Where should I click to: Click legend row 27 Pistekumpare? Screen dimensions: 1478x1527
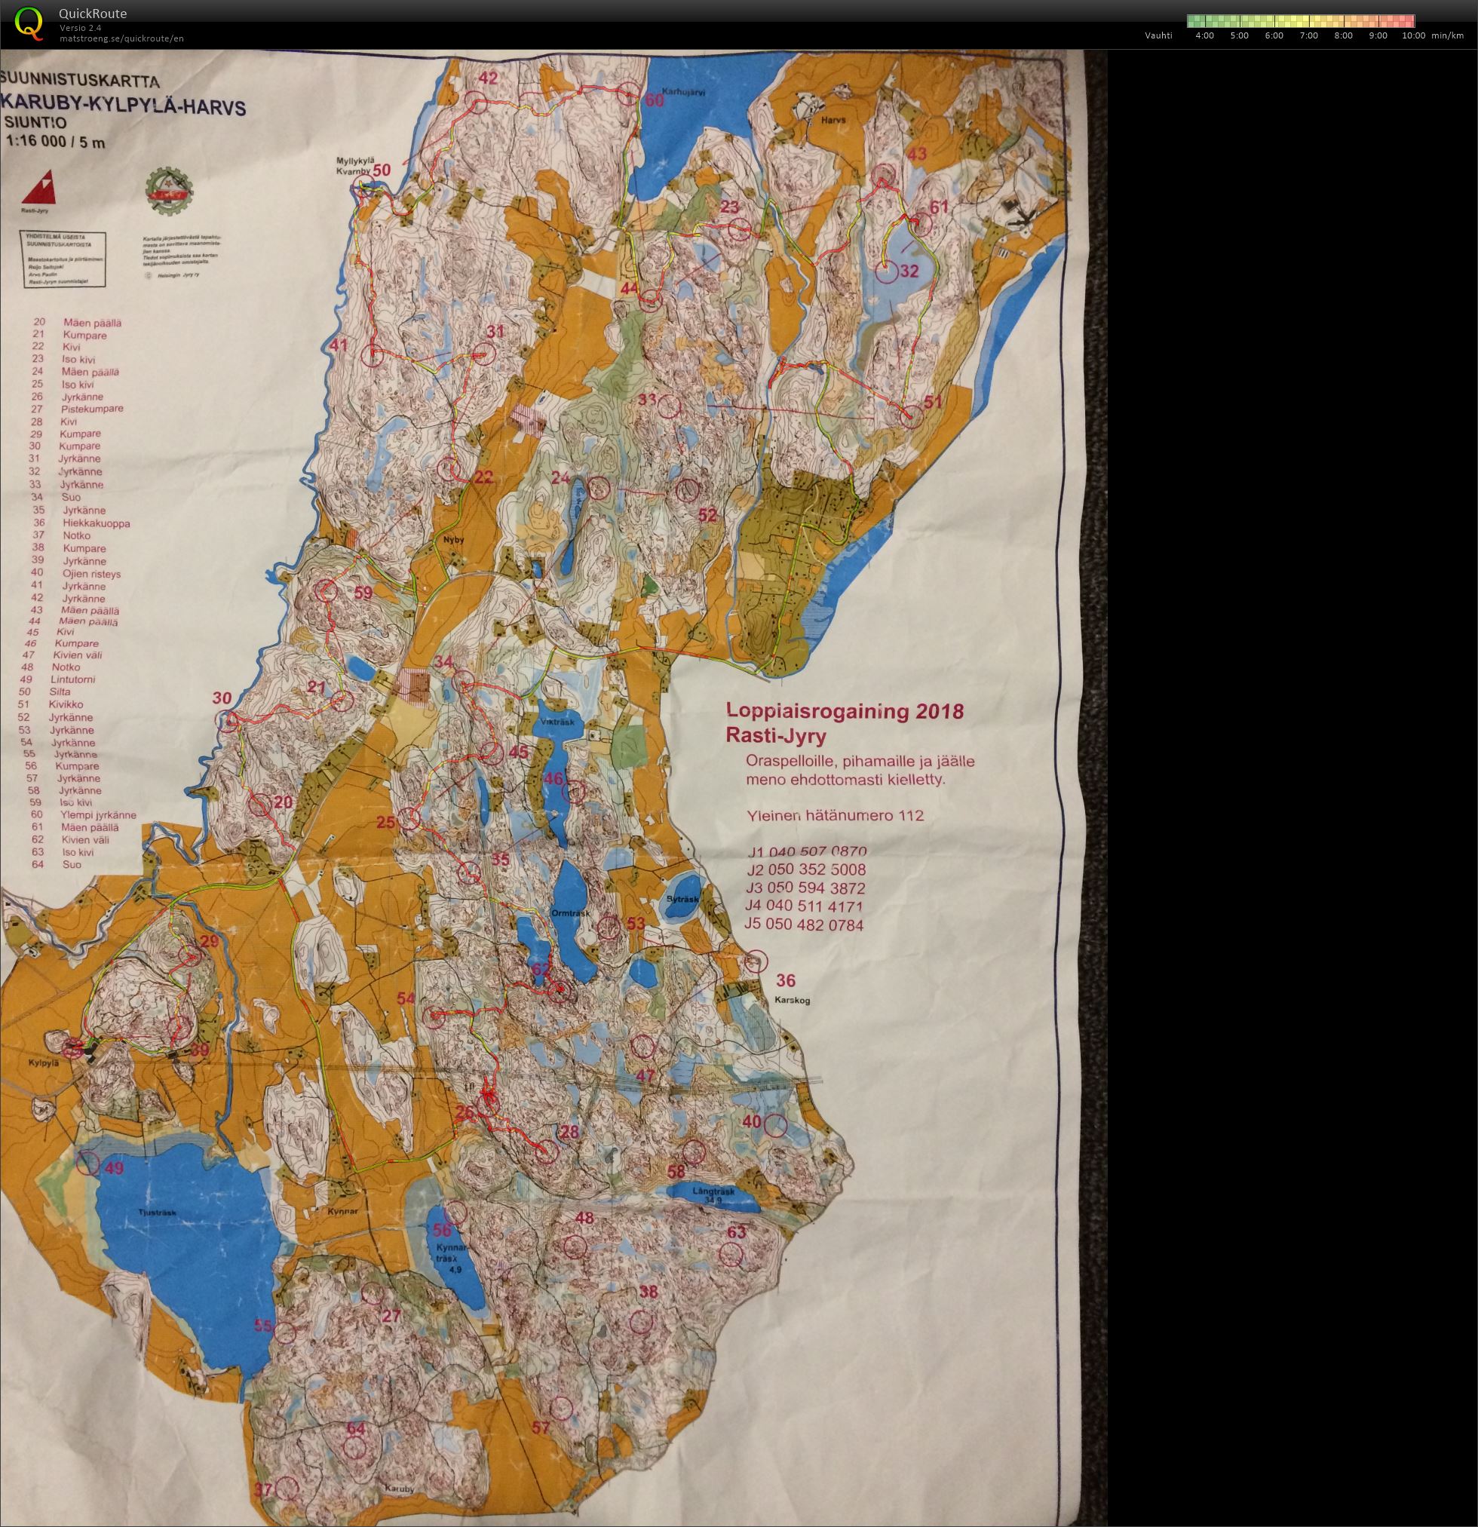tap(77, 408)
